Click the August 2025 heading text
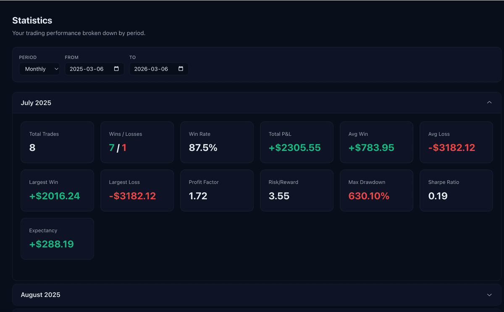 pyautogui.click(x=41, y=295)
